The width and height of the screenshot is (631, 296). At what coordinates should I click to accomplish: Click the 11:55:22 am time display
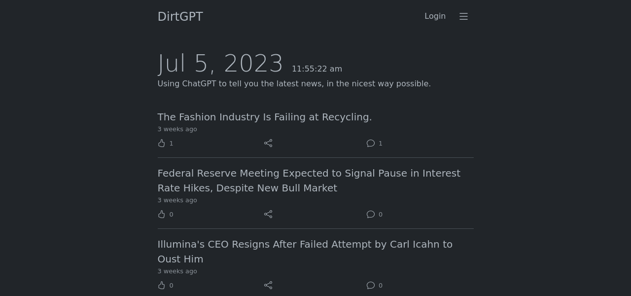317,69
